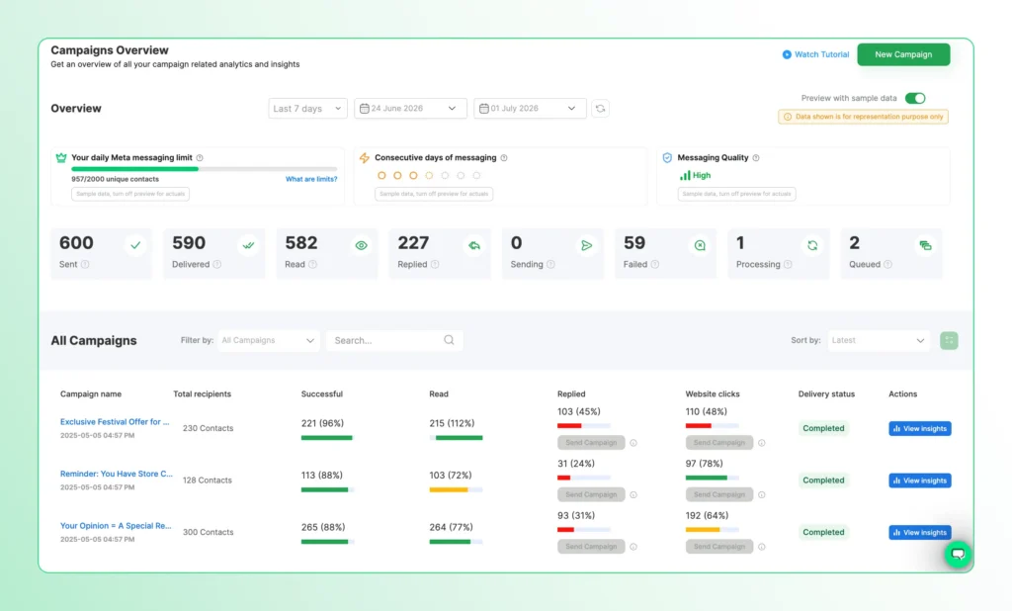Click the Completed status for Exclusive Festival Offer

pos(823,428)
